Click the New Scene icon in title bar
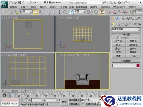This screenshot has width=143, height=107. [11, 3]
